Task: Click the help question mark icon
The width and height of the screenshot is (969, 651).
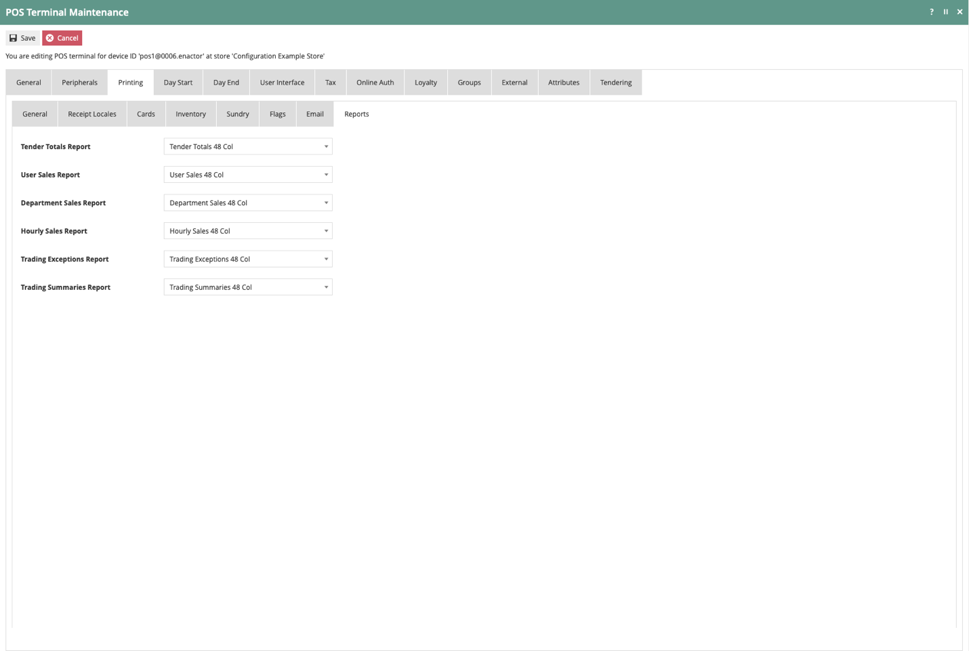Action: tap(931, 12)
